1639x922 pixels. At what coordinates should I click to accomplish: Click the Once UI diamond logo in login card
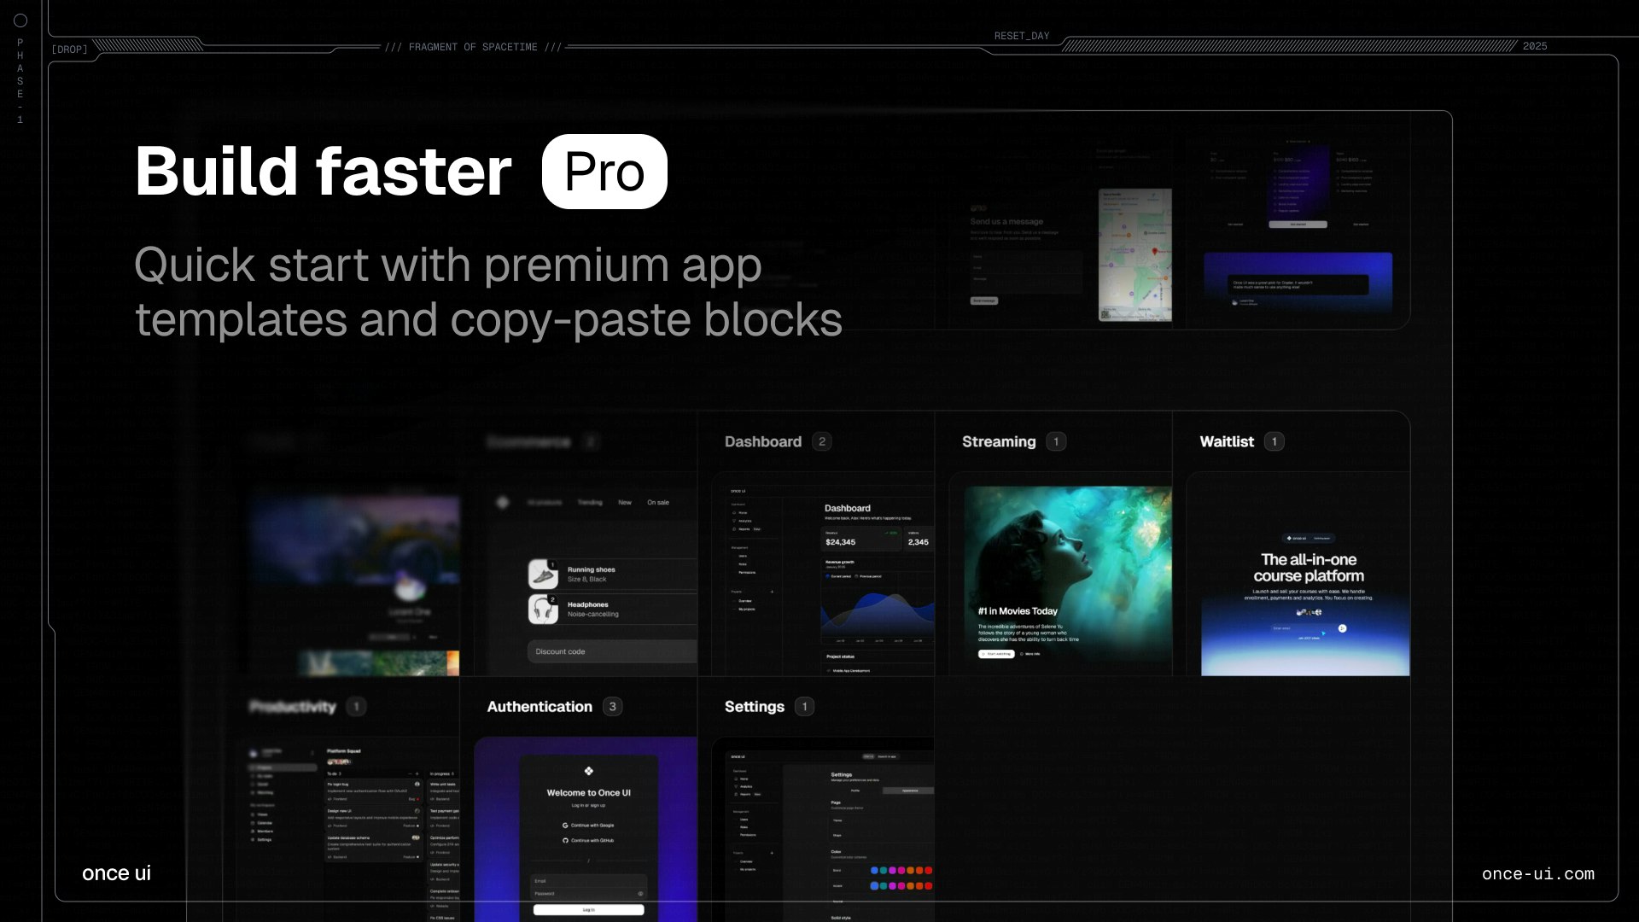pyautogui.click(x=588, y=771)
